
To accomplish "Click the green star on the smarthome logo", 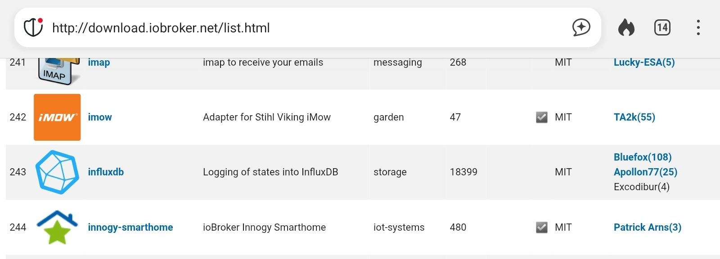I will pyautogui.click(x=57, y=232).
